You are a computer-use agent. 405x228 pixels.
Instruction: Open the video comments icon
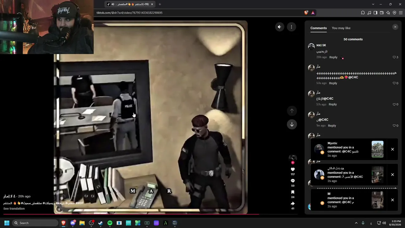[x=293, y=181]
